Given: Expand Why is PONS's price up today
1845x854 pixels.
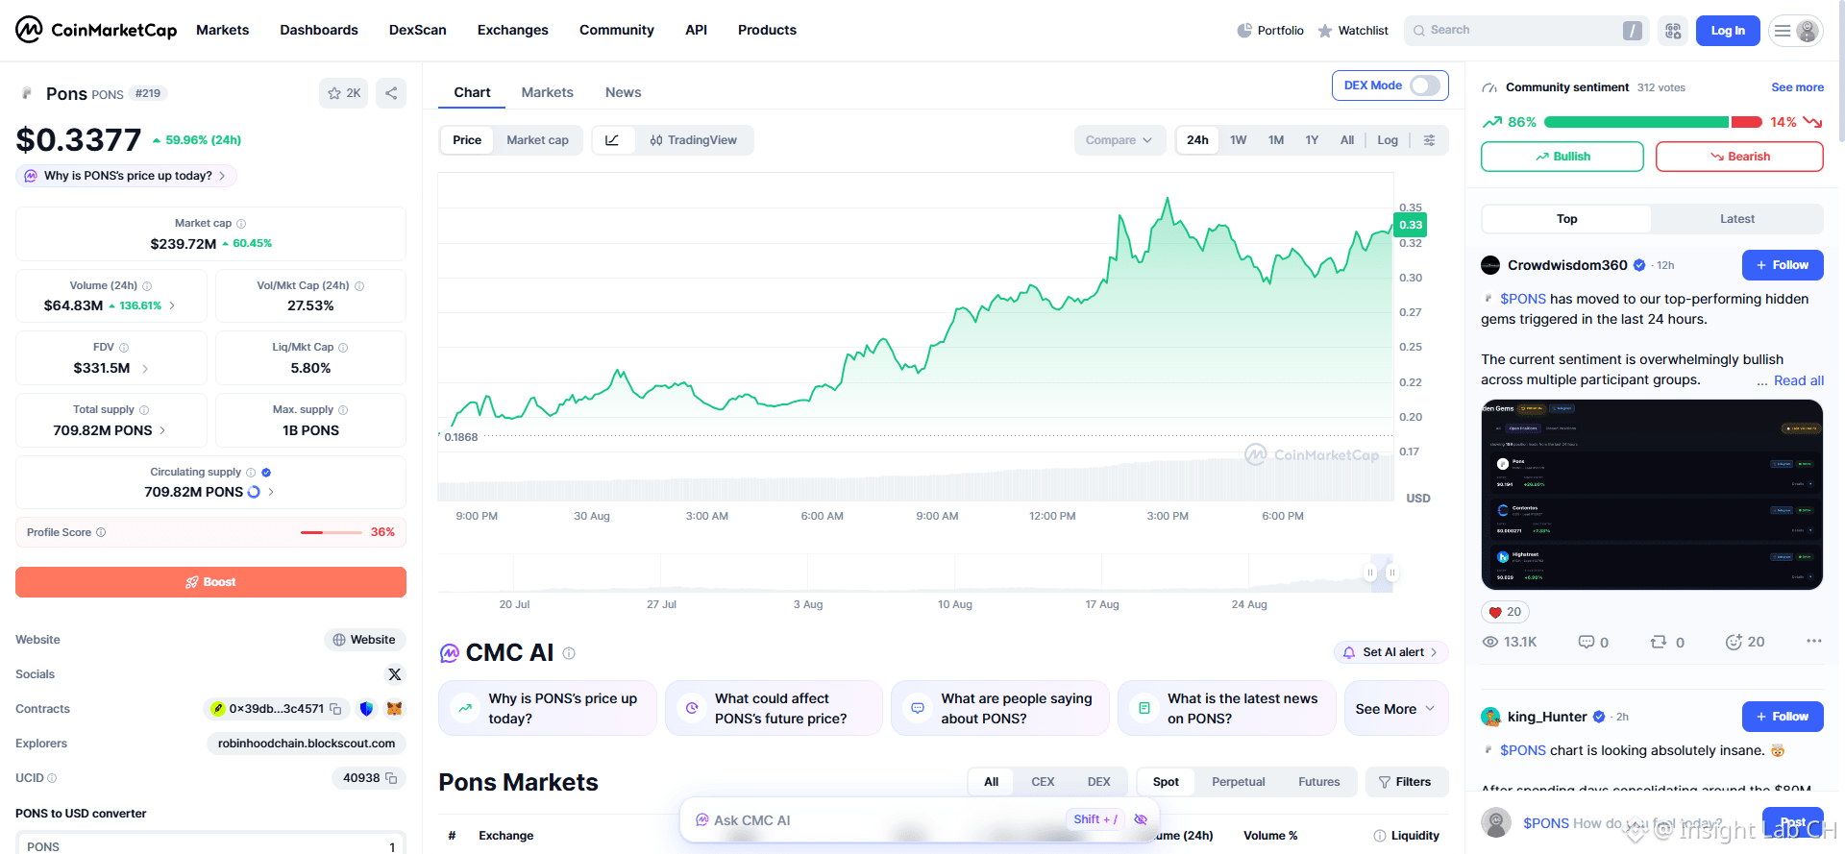Looking at the screenshot, I should [x=126, y=176].
